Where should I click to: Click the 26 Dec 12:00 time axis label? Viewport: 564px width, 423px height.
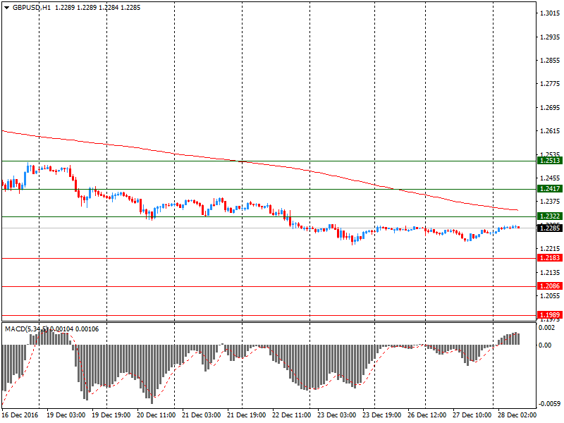(x=427, y=415)
